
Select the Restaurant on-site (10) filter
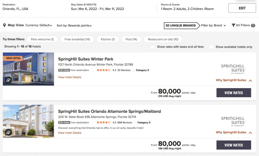click(163, 39)
